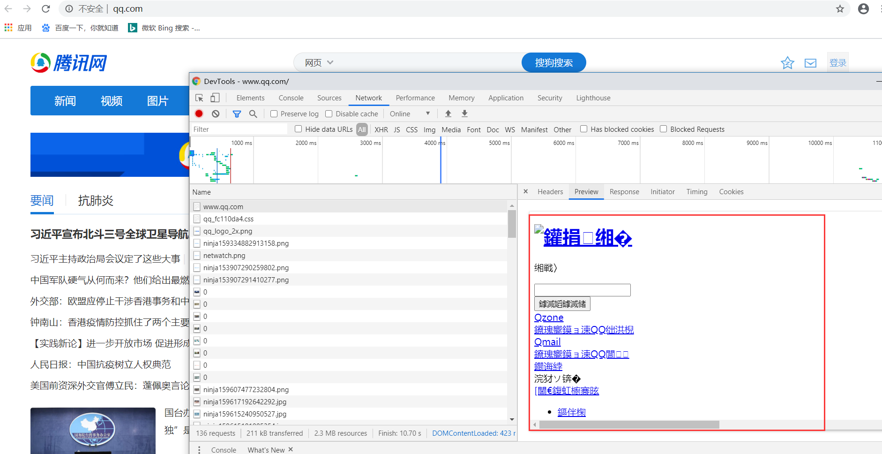Click the network Filter text field
882x454 pixels.
pos(239,129)
